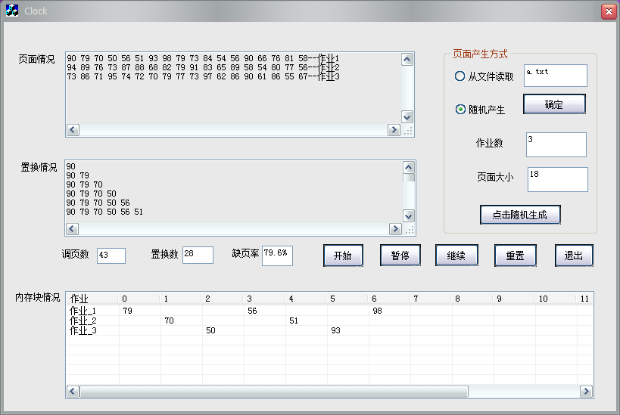The height and width of the screenshot is (415, 620).
Task: Click up arrow of 页面情况 vertical scrollbar
Action: 407,59
